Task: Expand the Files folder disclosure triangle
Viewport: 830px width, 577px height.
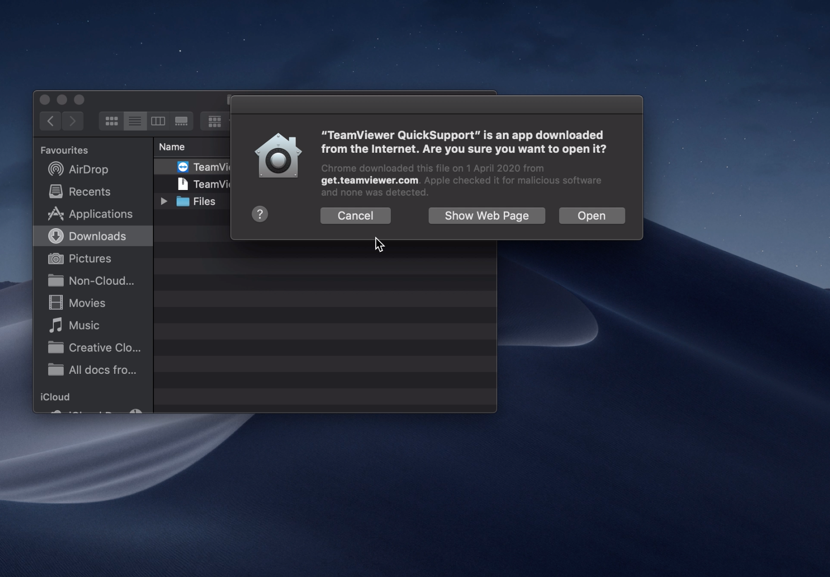Action: click(164, 201)
